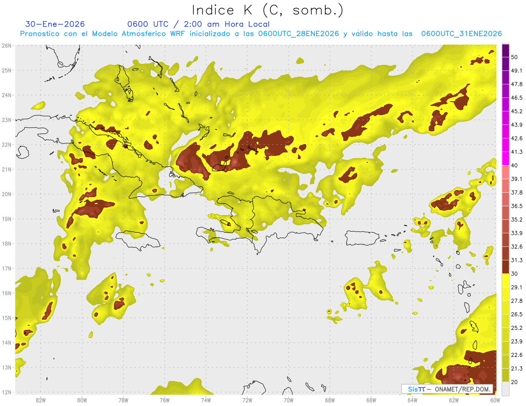Click the '26N' latitude label

[6, 46]
